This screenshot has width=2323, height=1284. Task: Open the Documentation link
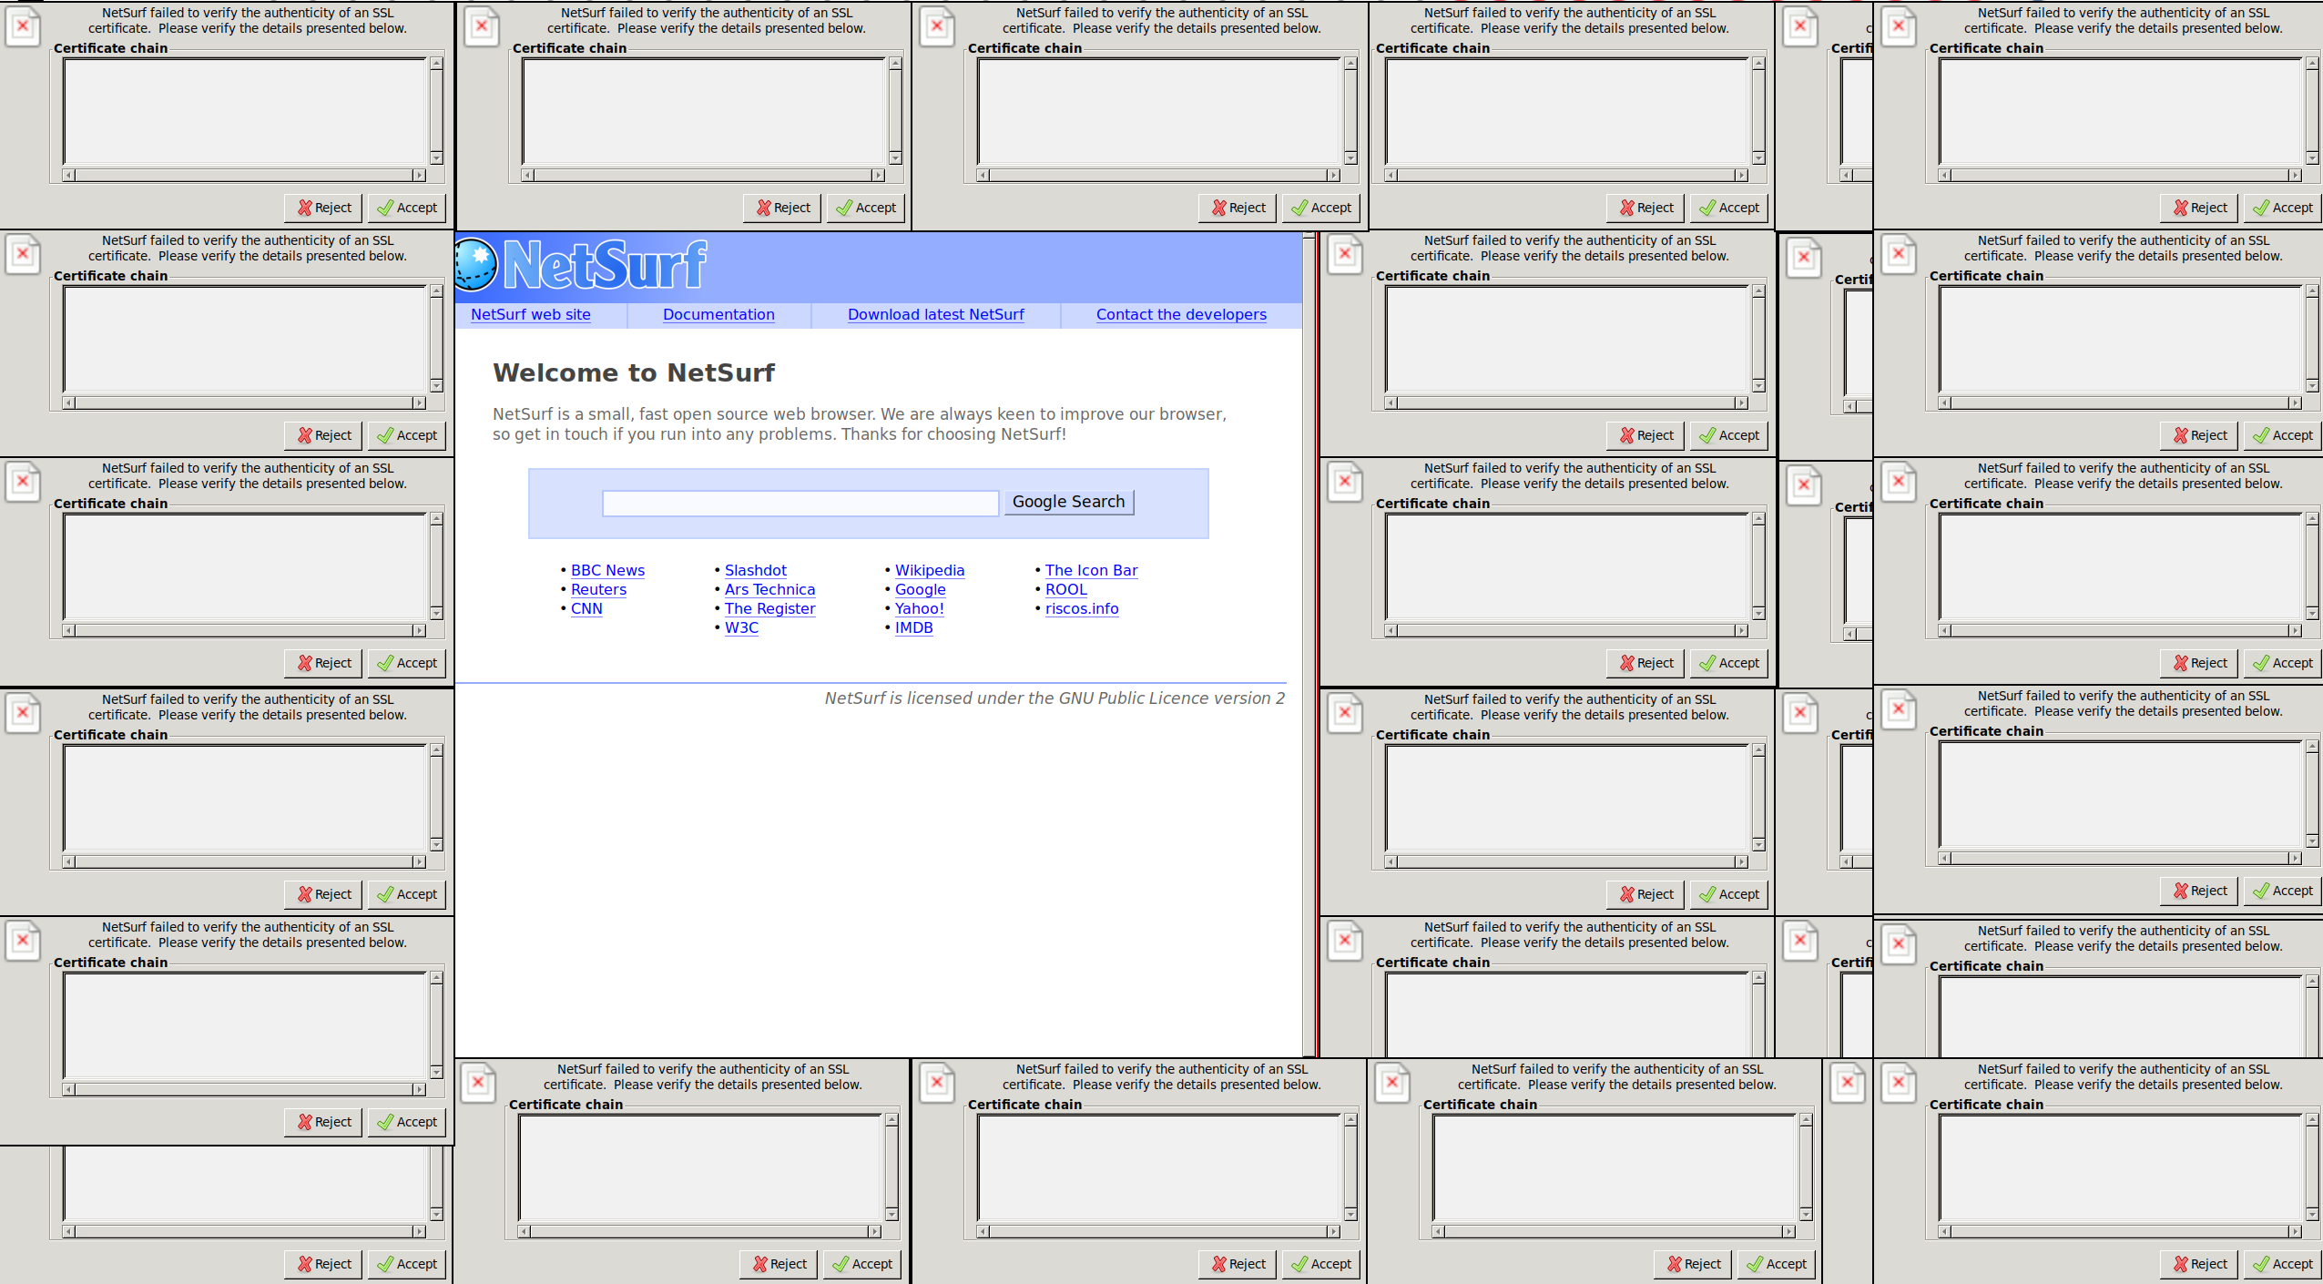coord(718,314)
